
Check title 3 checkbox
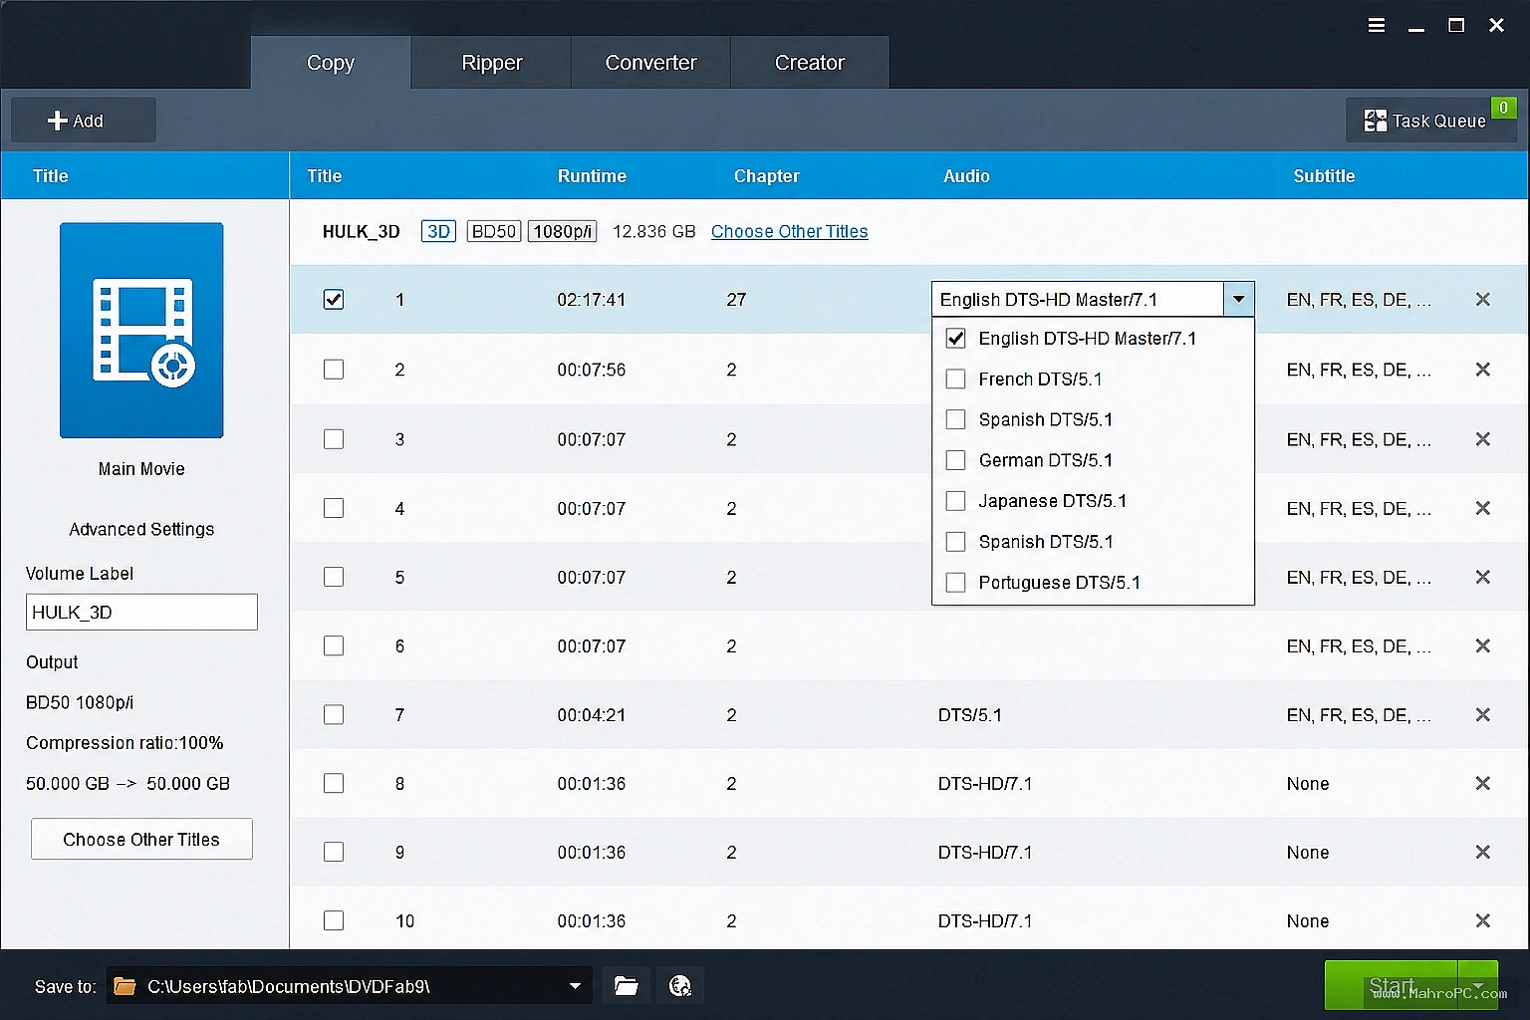tap(334, 439)
